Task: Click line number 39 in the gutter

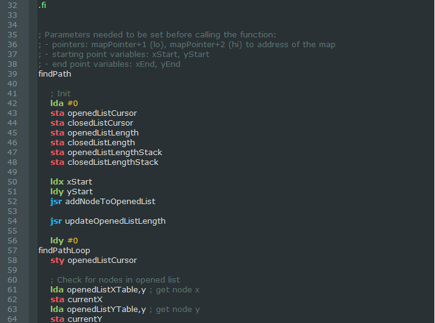Action: pyautogui.click(x=12, y=74)
